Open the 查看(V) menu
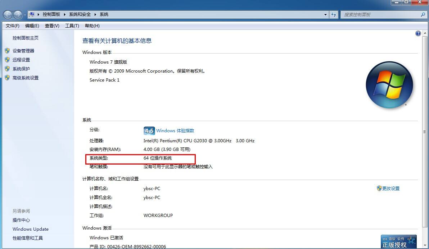Screen dimensions: 429x249 point(52,26)
